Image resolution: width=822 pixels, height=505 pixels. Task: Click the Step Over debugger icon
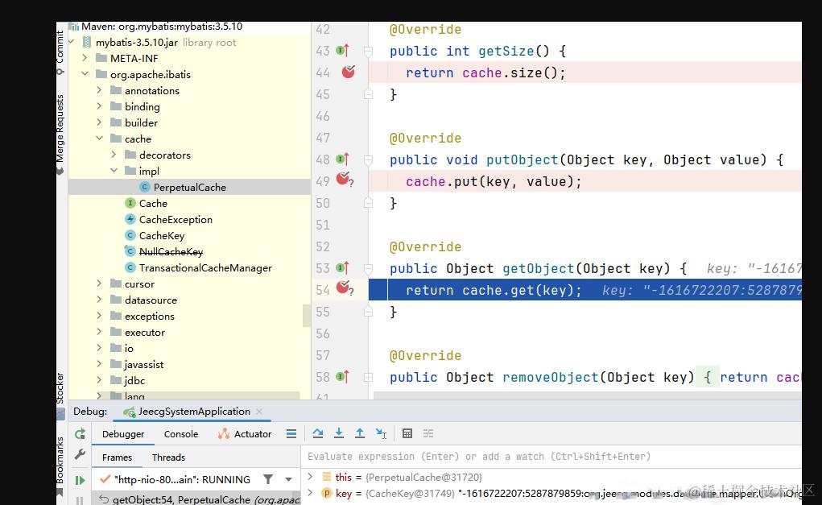tap(318, 433)
